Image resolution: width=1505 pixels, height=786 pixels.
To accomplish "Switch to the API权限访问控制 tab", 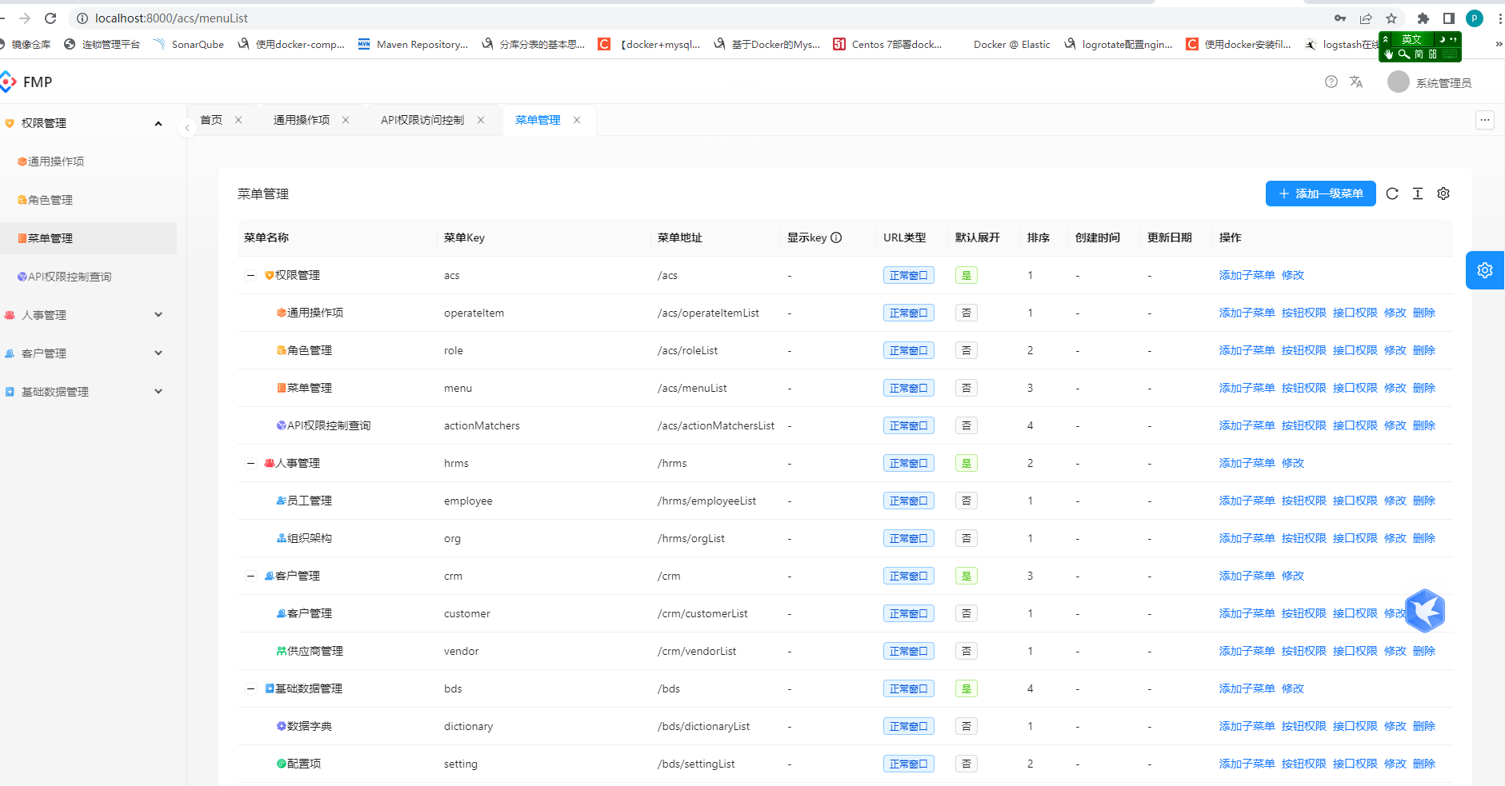I will [x=422, y=120].
